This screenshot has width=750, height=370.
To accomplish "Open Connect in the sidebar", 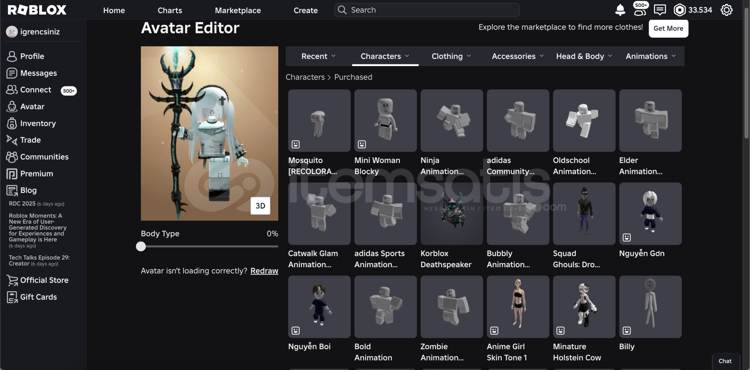I will click(29, 90).
